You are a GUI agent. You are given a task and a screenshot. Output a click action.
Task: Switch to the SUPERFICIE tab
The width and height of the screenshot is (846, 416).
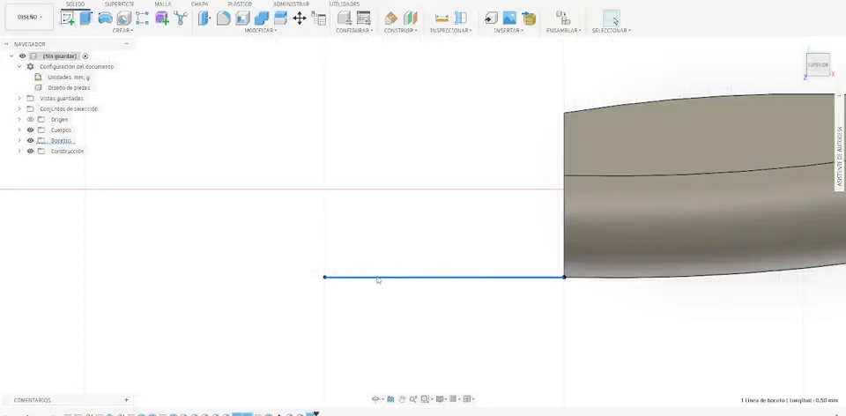(119, 4)
